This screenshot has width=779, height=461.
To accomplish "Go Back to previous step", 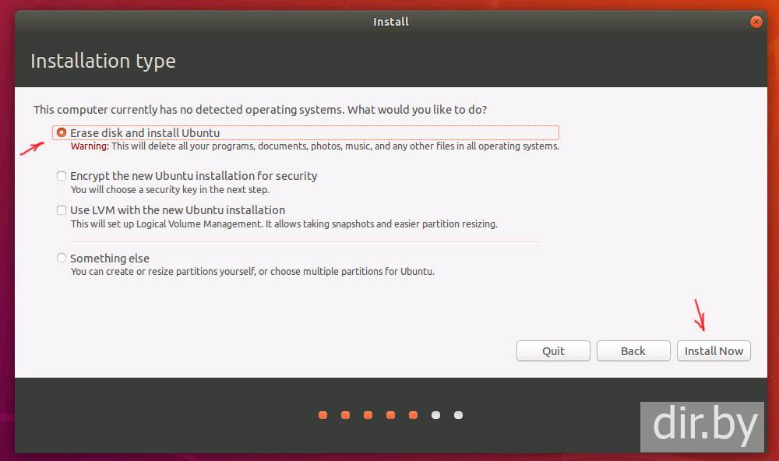I will click(633, 350).
